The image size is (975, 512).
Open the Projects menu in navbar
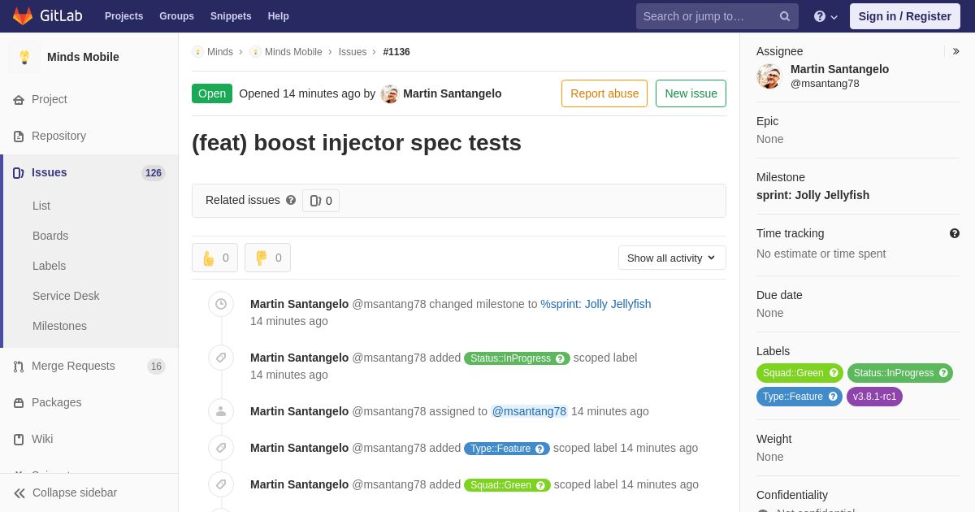point(123,16)
